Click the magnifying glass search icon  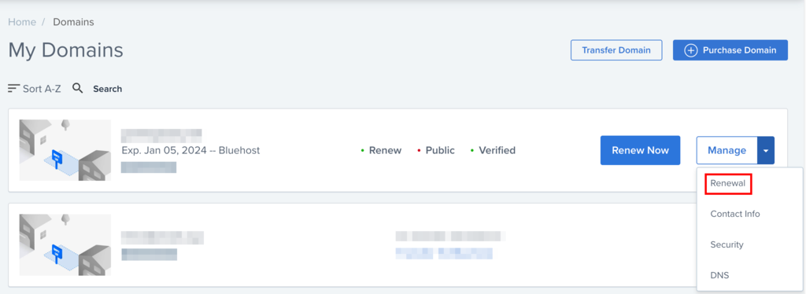coord(78,88)
